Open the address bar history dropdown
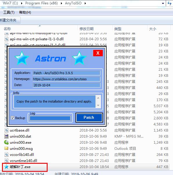The width and height of the screenshot is (173, 175). [x=163, y=3]
